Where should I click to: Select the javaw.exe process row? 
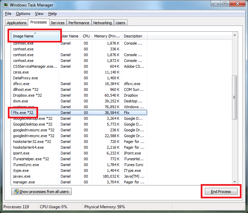tap(22, 176)
